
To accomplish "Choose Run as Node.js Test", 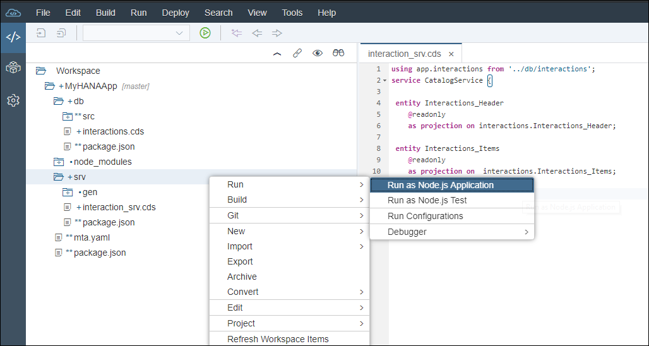I will [452, 200].
